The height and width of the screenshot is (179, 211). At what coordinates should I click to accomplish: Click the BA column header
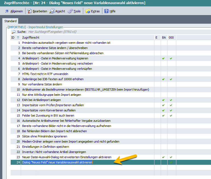(x=164, y=37)
